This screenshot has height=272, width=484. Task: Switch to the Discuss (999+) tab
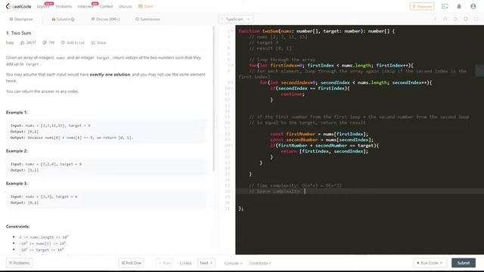point(106,19)
